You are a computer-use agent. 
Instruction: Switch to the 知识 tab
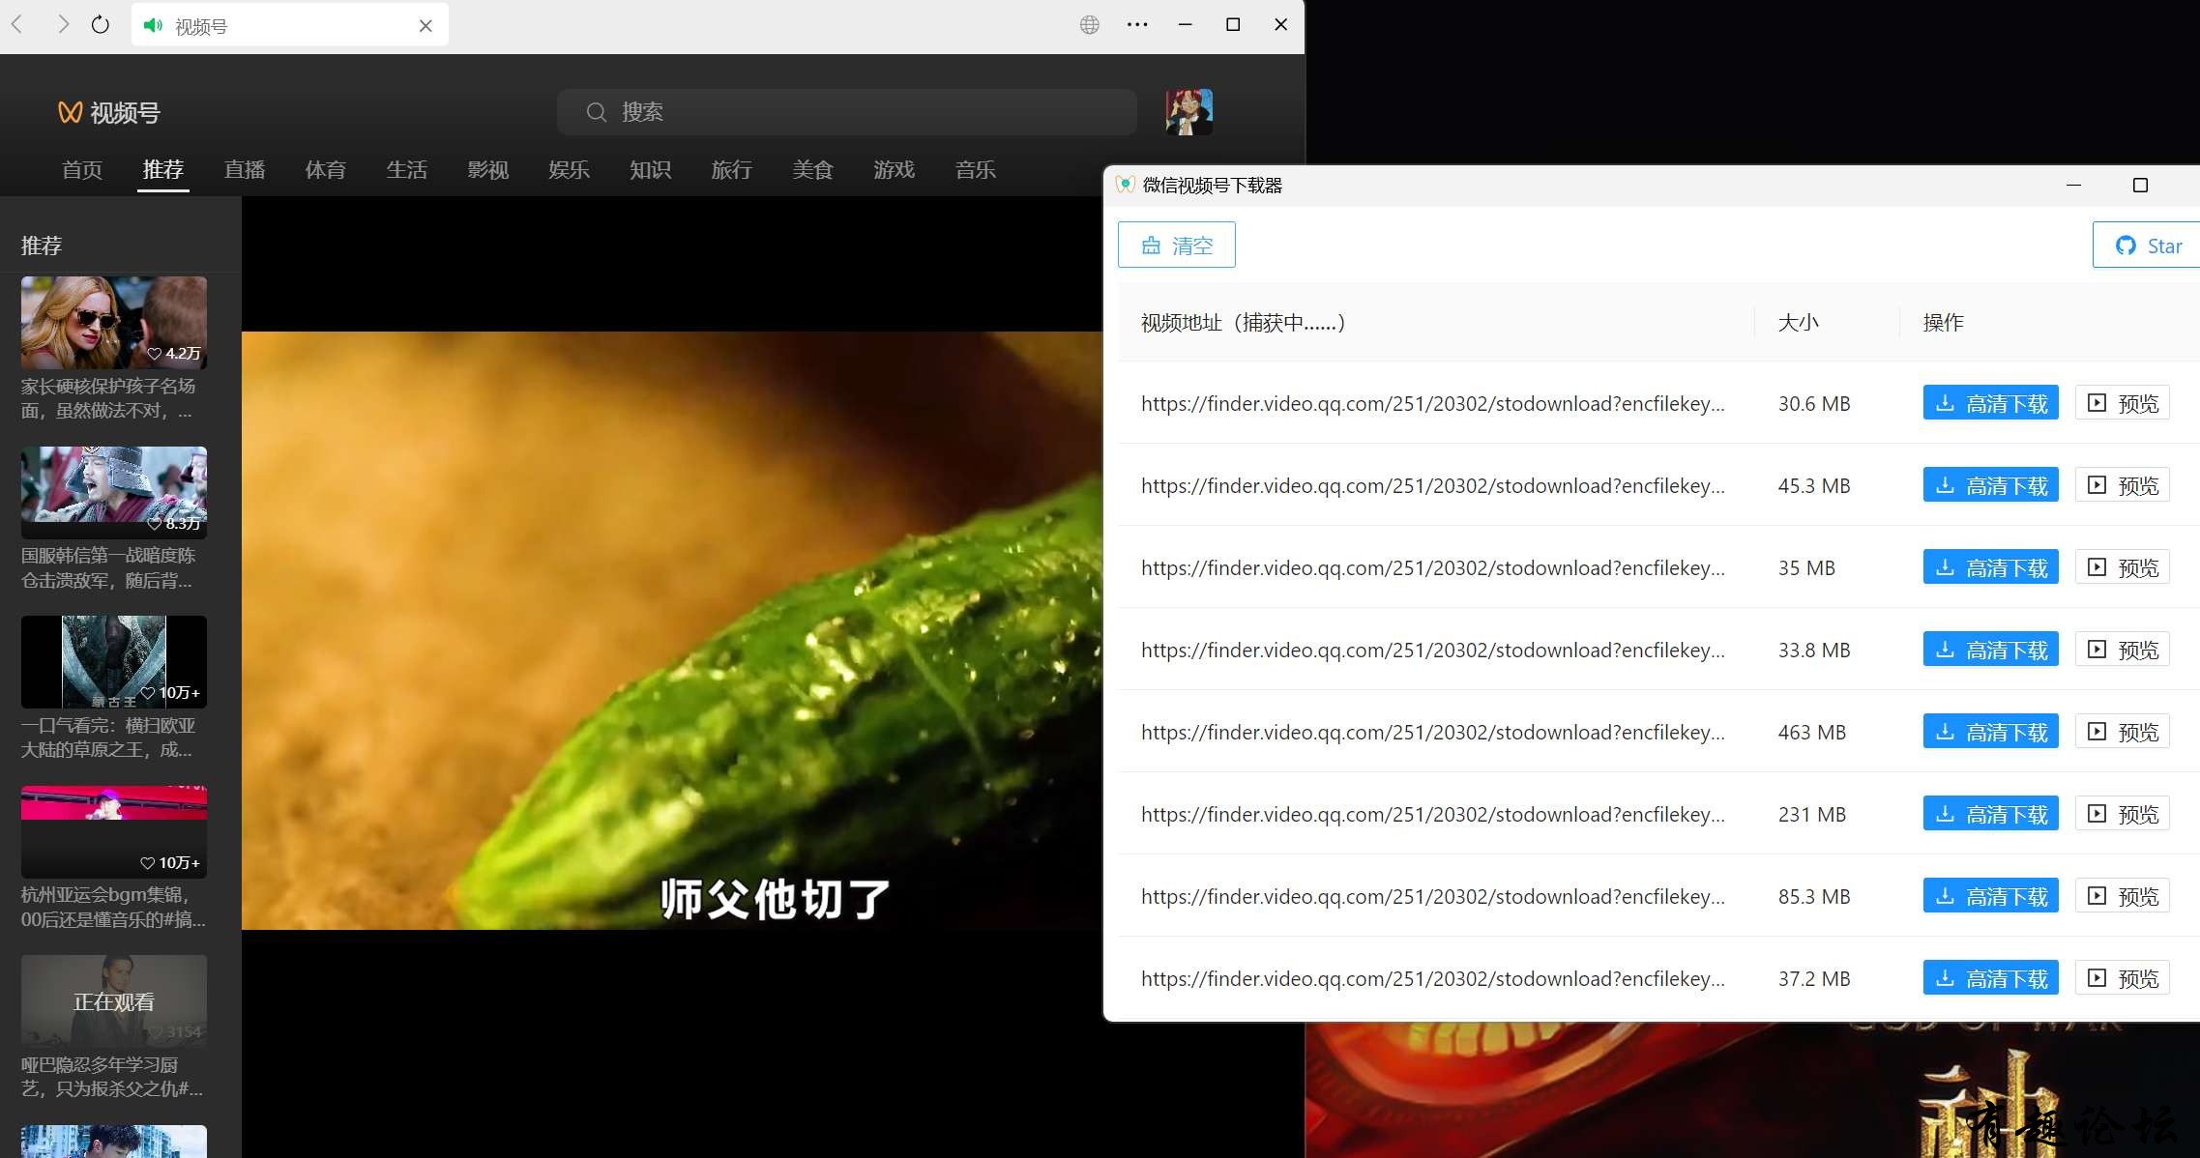[x=651, y=170]
